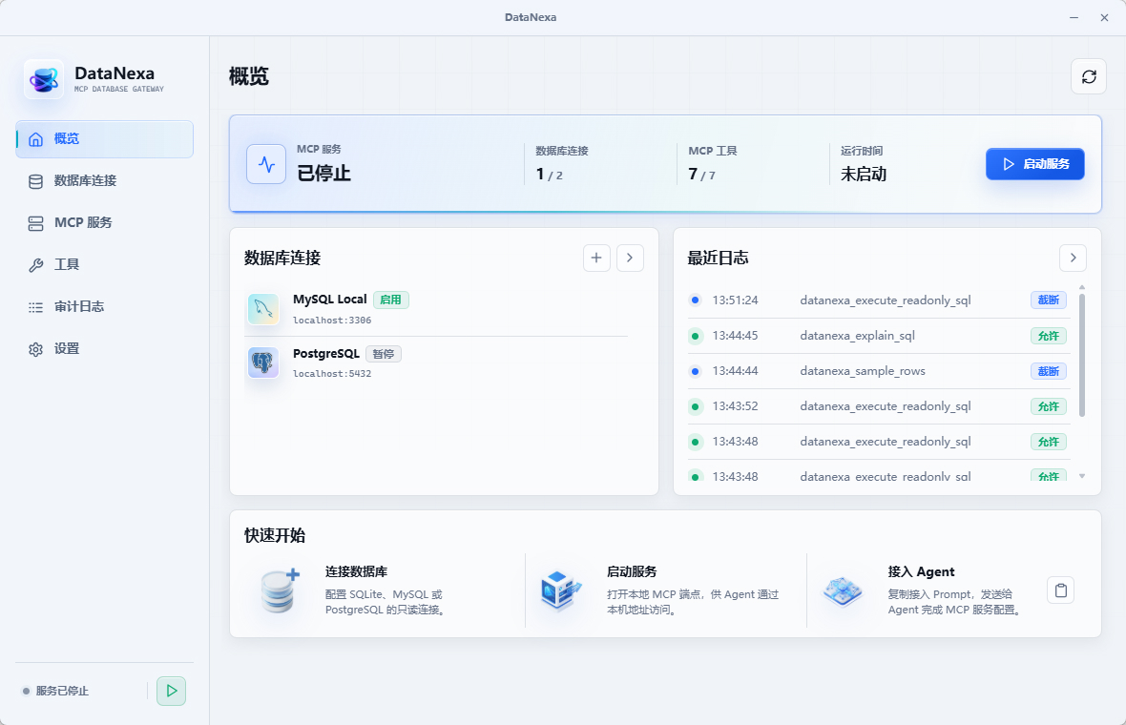Click the refresh icon at top right
This screenshot has width=1126, height=725.
pyautogui.click(x=1089, y=77)
